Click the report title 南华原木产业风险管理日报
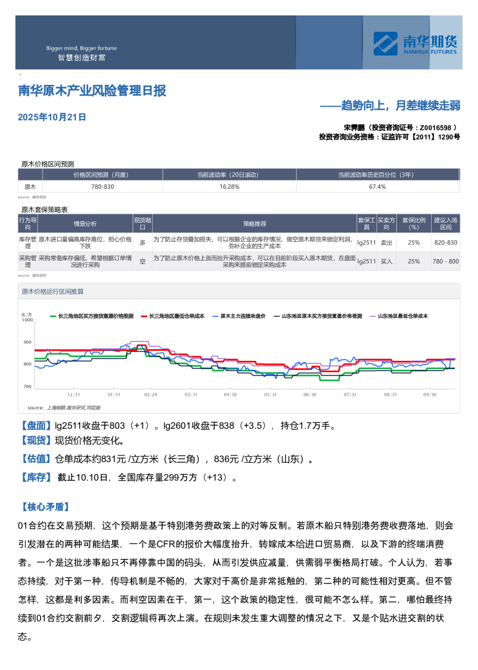Screen dimensions: 478x670 (92, 91)
